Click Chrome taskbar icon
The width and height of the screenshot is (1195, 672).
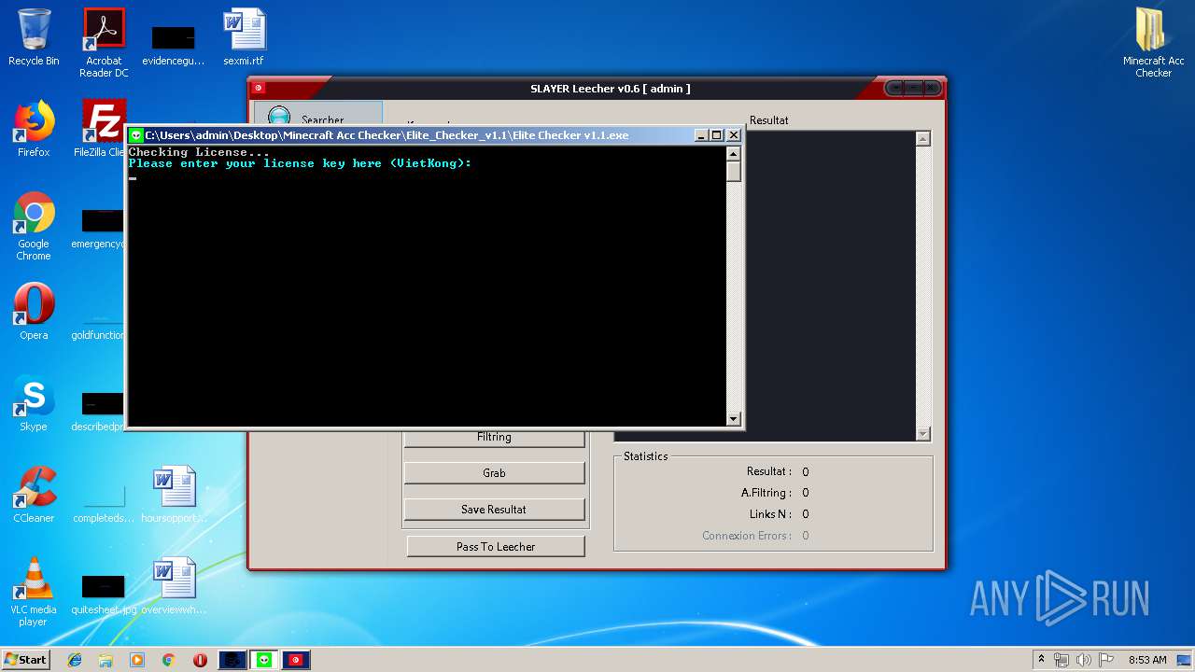point(168,660)
